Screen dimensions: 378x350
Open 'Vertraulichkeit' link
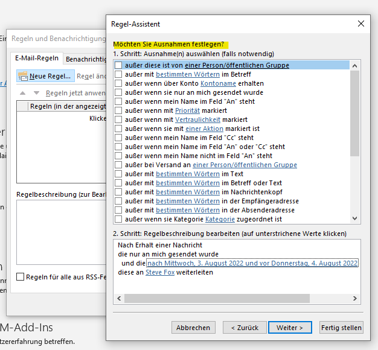point(197,119)
